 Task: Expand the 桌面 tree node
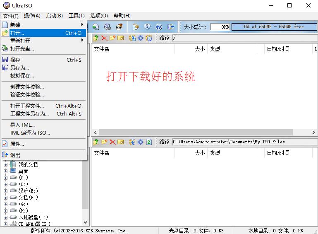(x=6, y=171)
